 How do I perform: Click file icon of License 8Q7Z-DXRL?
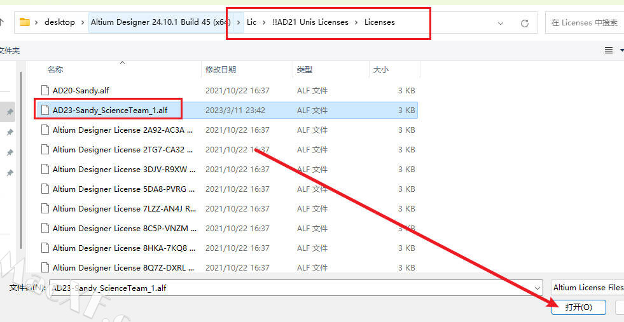tap(45, 267)
